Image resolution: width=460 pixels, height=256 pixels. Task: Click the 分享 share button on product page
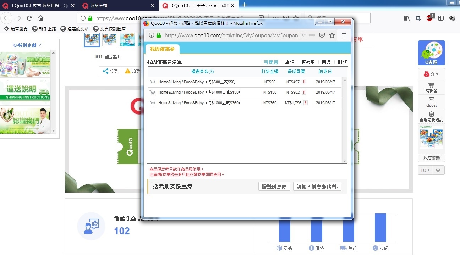tap(110, 71)
